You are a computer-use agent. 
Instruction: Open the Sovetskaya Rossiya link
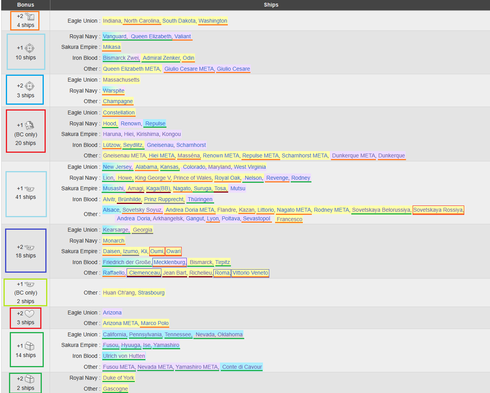click(x=438, y=210)
